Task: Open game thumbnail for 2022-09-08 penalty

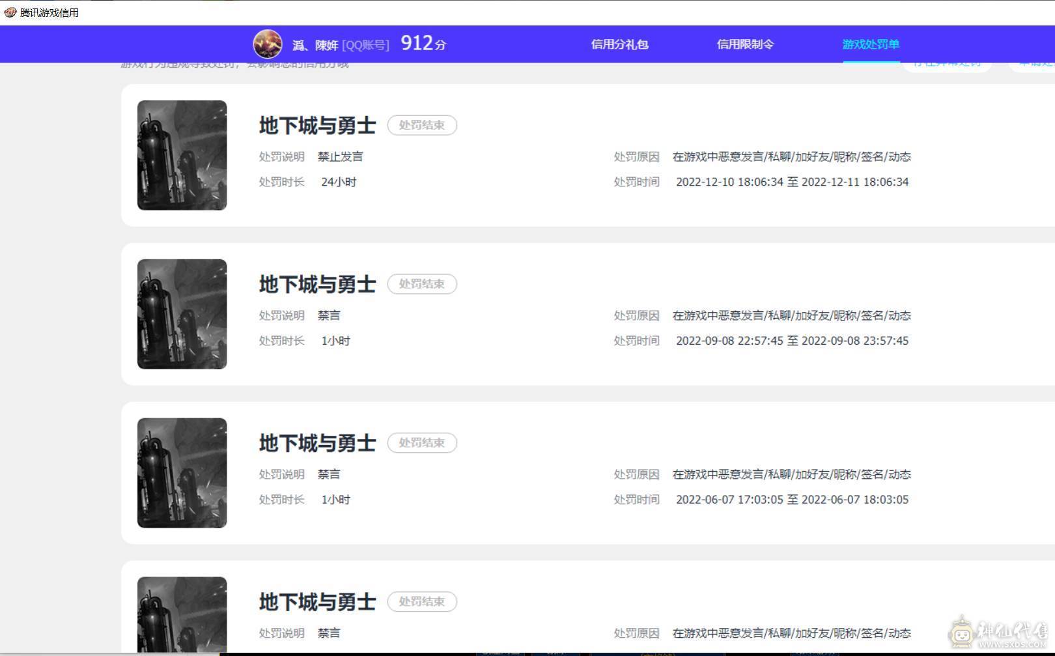Action: [x=182, y=314]
